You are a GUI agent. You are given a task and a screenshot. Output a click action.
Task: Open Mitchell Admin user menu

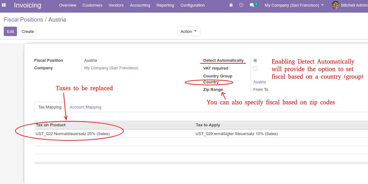tap(350, 5)
